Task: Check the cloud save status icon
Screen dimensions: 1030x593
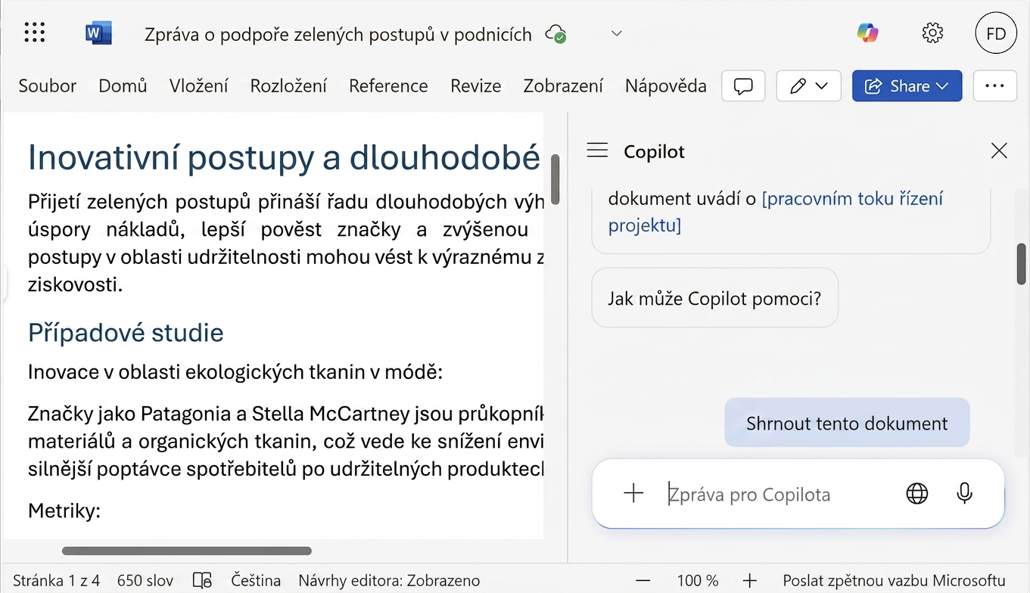Action: point(556,34)
